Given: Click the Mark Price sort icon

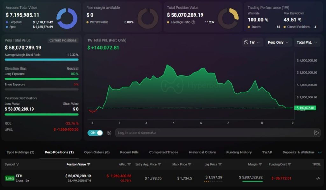Looking at the screenshot, I should pyautogui.click(x=190, y=164).
